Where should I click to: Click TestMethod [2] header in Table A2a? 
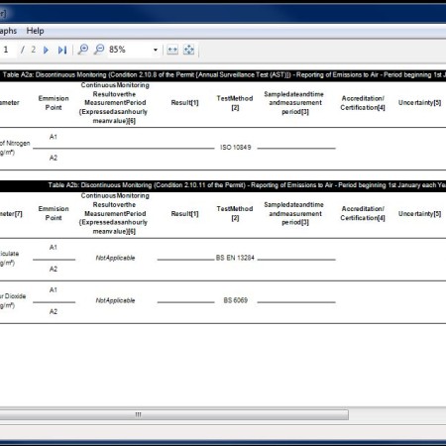point(235,103)
